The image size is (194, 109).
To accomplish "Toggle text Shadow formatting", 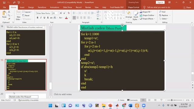I will 48,18.
